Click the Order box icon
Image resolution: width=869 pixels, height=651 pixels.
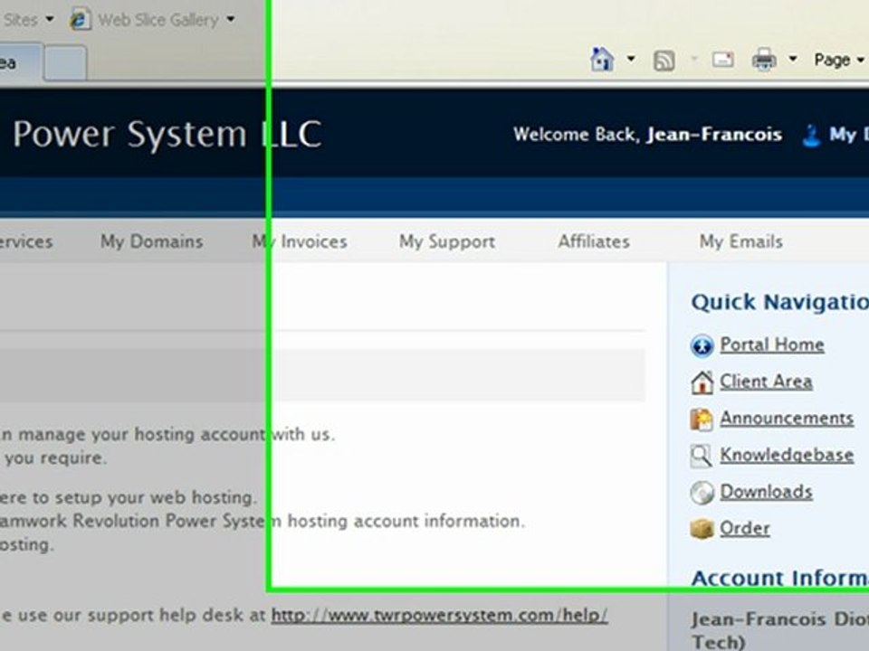[702, 529]
